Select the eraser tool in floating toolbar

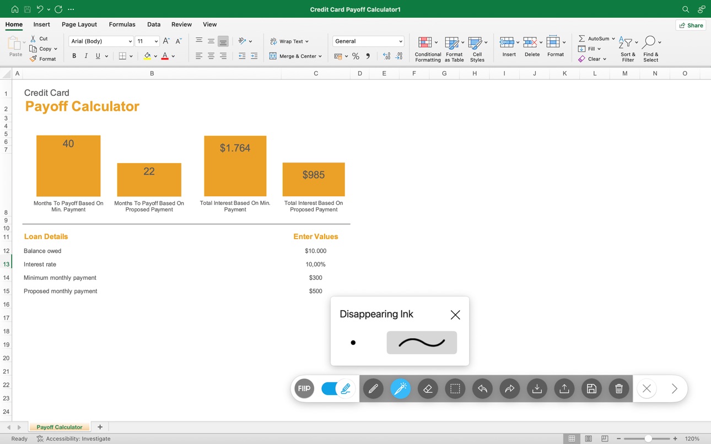point(428,389)
